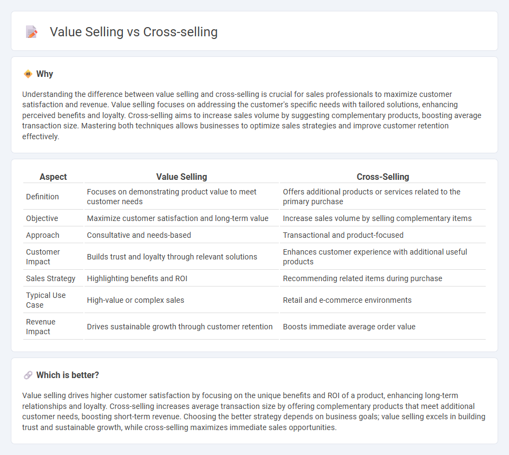Select the Typical Use Case row label

[x=46, y=300]
